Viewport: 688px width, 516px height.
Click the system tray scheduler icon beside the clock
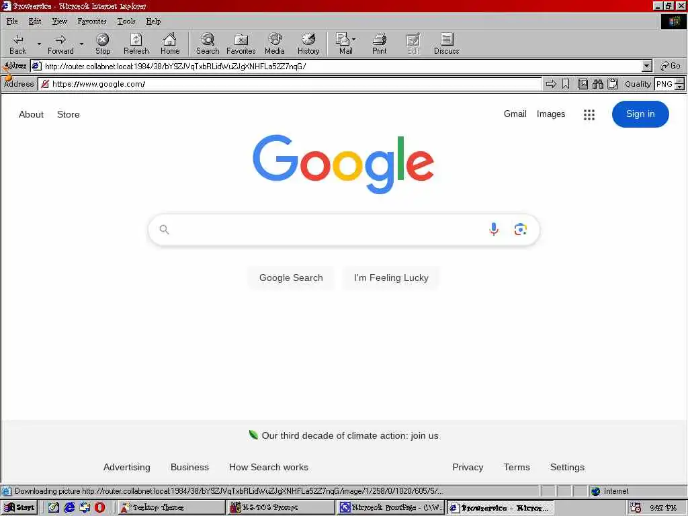click(636, 508)
